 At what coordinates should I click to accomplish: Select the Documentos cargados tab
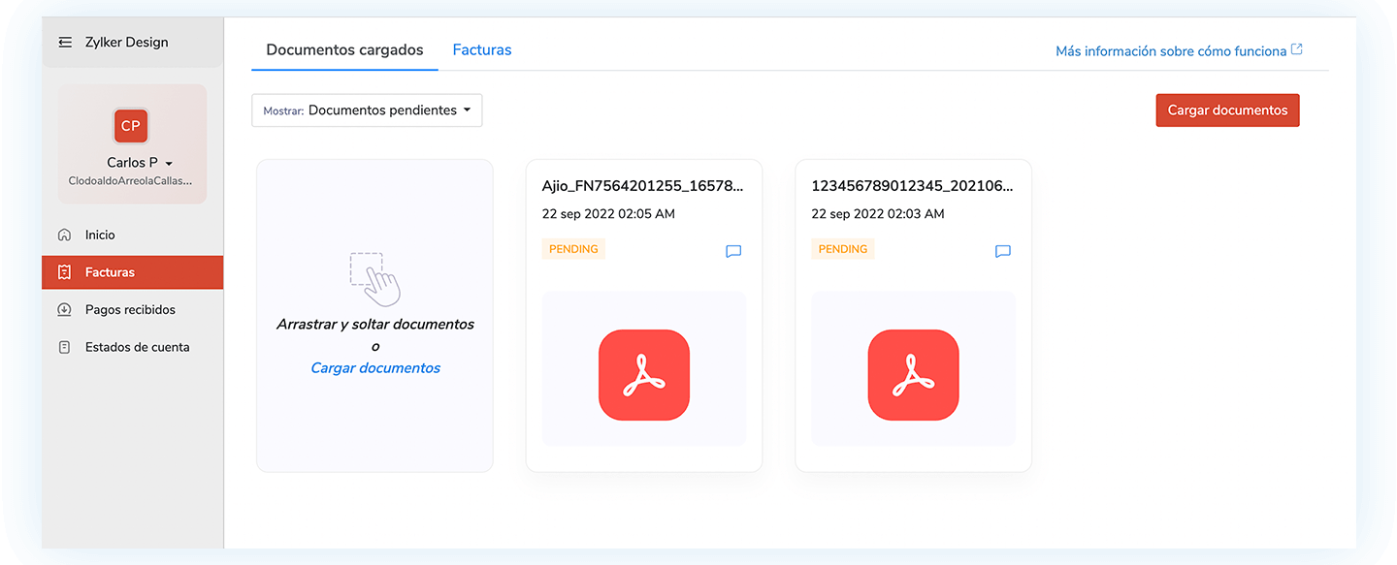(344, 49)
